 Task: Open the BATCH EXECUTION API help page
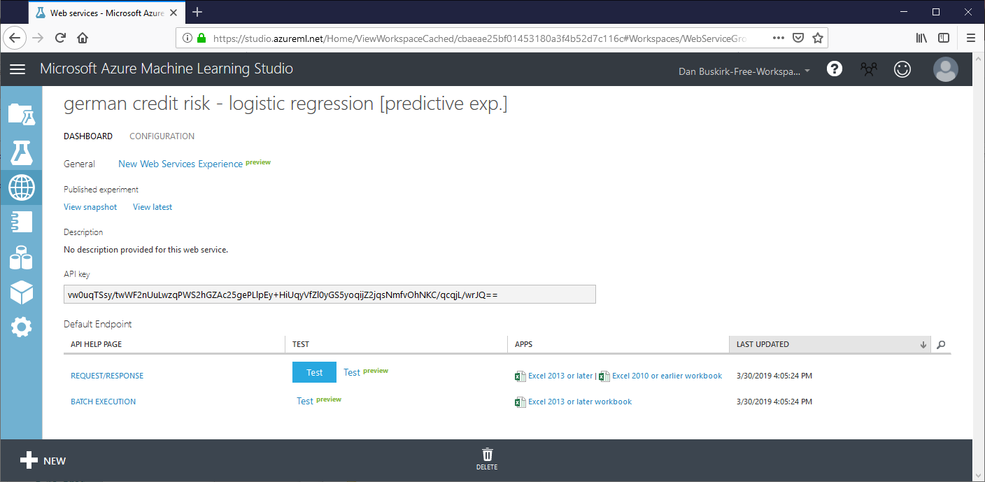coord(104,402)
